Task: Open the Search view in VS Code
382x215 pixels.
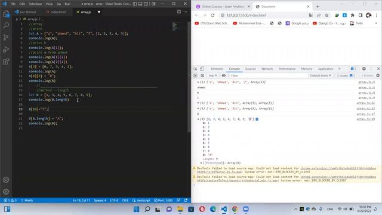Action: tap(6, 25)
